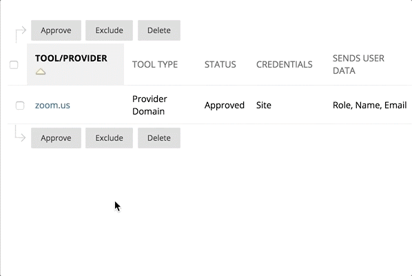Click the top Exclude button

pos(109,30)
